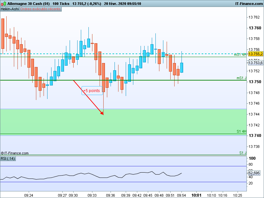
Task: Click the 09:54 time axis label
Action: [181, 195]
